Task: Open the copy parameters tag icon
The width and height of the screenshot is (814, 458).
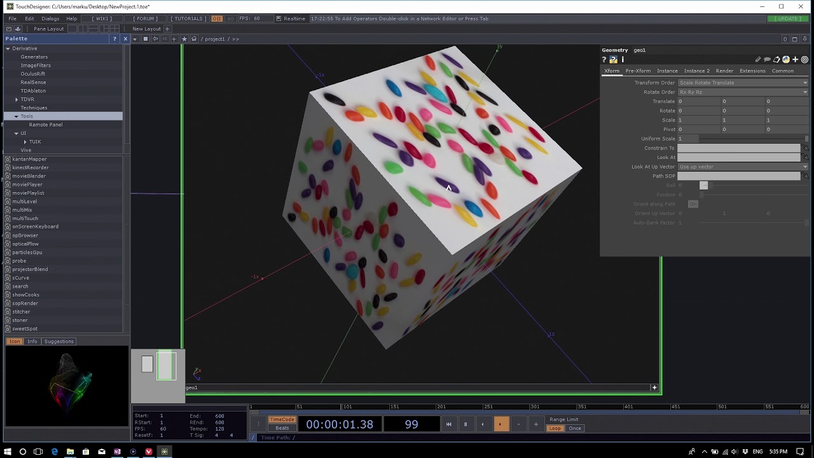Action: [776, 60]
